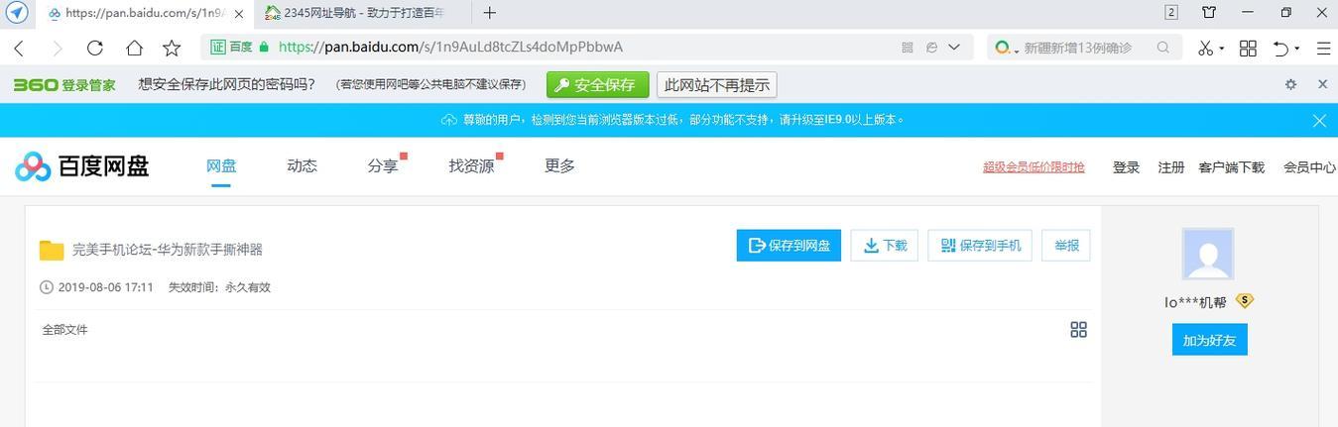Open the browser main menu
This screenshot has width=1338, height=427.
point(1323,48)
